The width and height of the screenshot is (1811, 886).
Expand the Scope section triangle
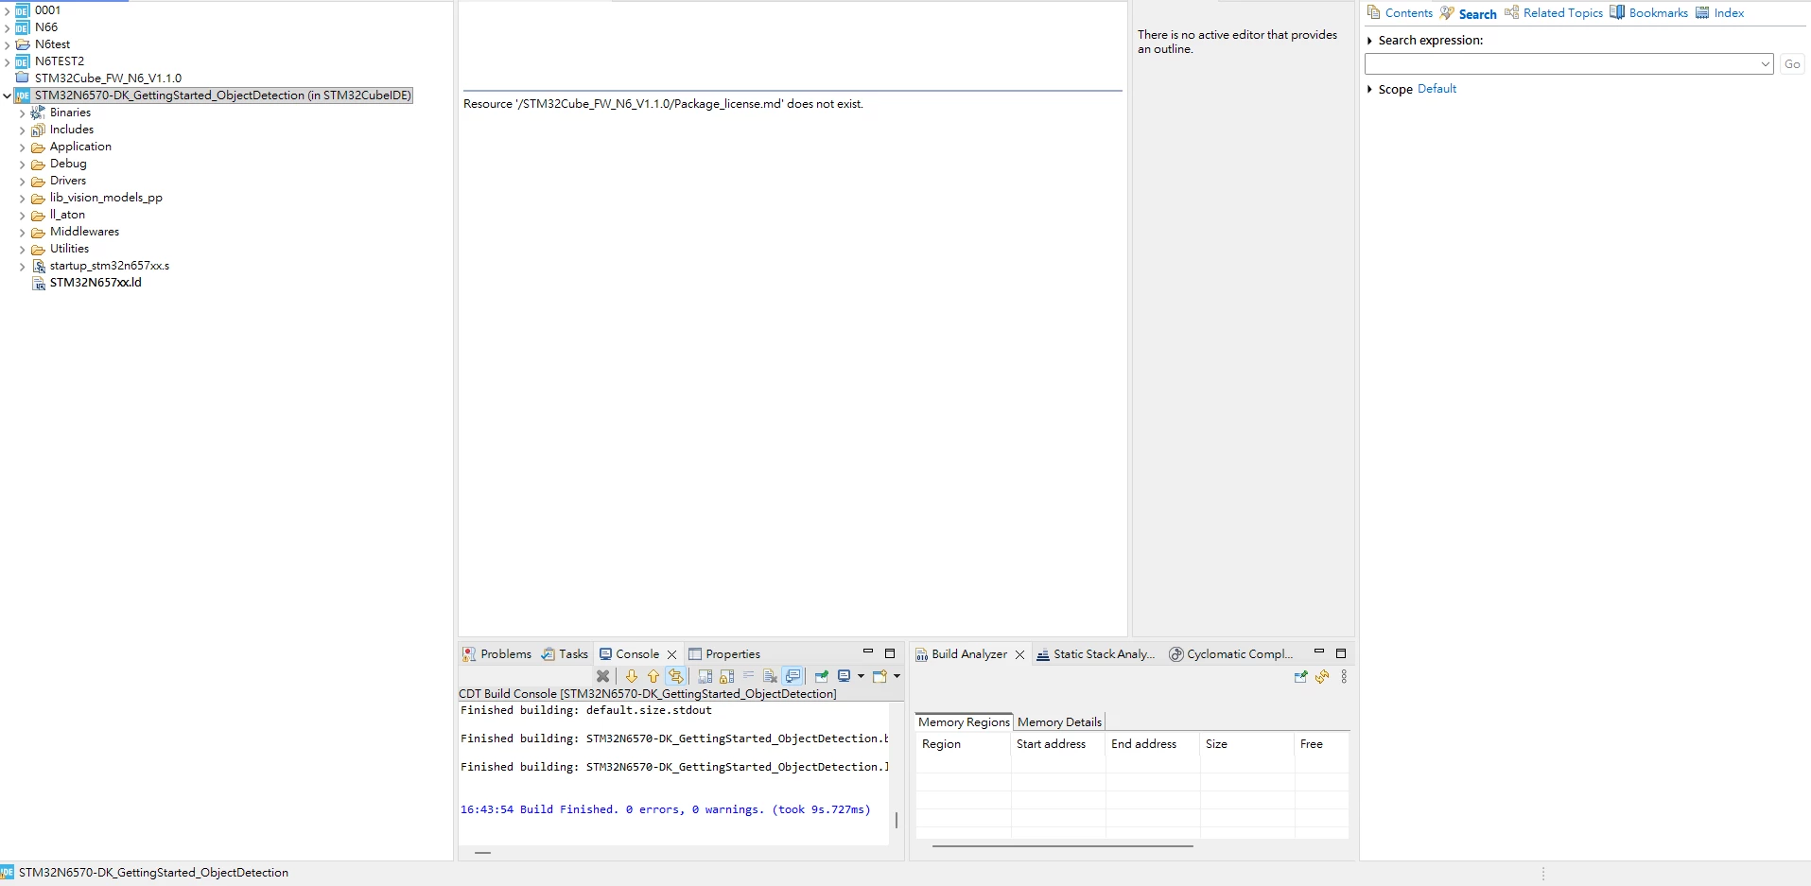pyautogui.click(x=1369, y=89)
